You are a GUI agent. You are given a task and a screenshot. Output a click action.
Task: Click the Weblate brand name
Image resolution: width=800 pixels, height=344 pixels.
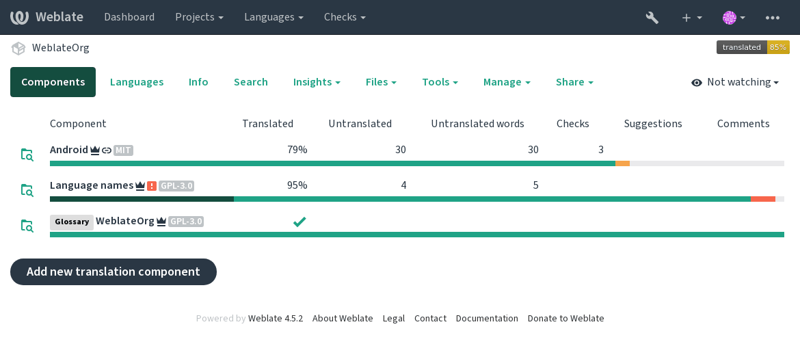click(59, 17)
